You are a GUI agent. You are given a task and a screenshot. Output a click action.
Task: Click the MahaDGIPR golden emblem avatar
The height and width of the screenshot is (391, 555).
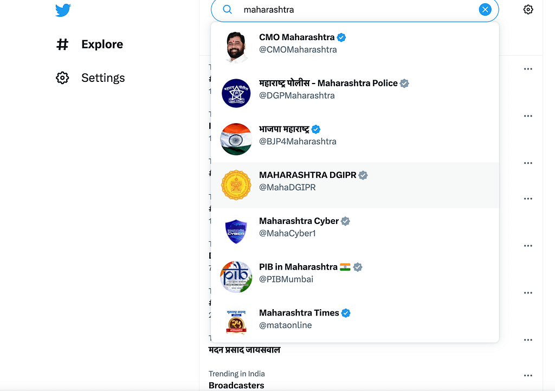click(x=236, y=185)
